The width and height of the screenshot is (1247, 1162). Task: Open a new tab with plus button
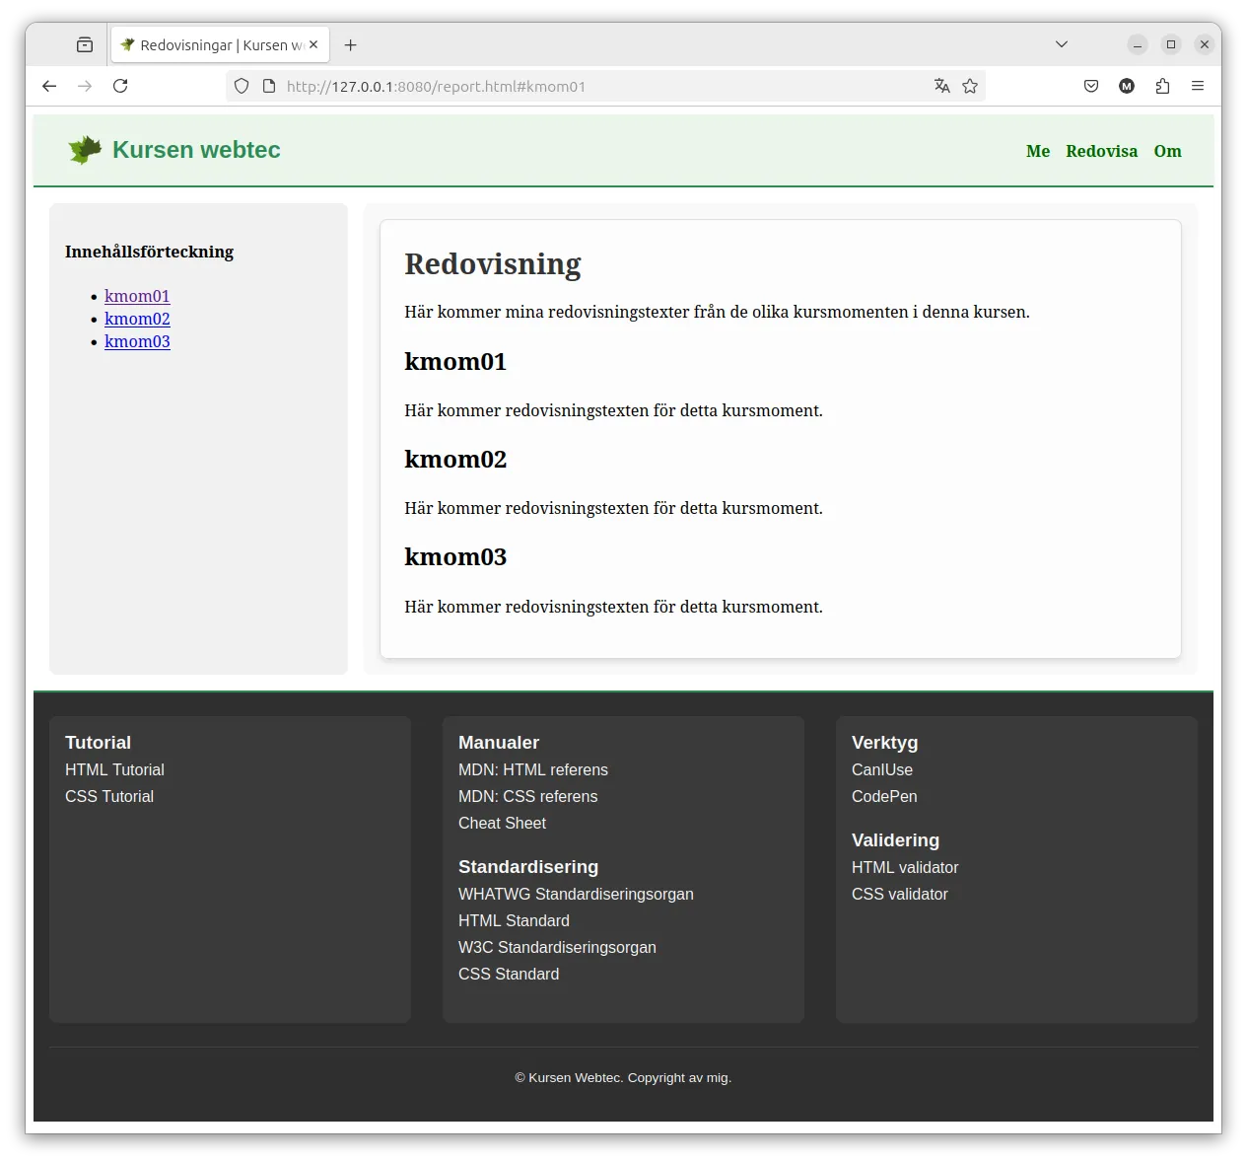(x=350, y=44)
